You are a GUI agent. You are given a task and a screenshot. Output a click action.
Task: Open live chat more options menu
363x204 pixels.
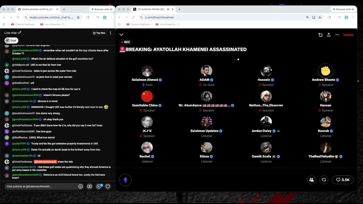[110, 33]
